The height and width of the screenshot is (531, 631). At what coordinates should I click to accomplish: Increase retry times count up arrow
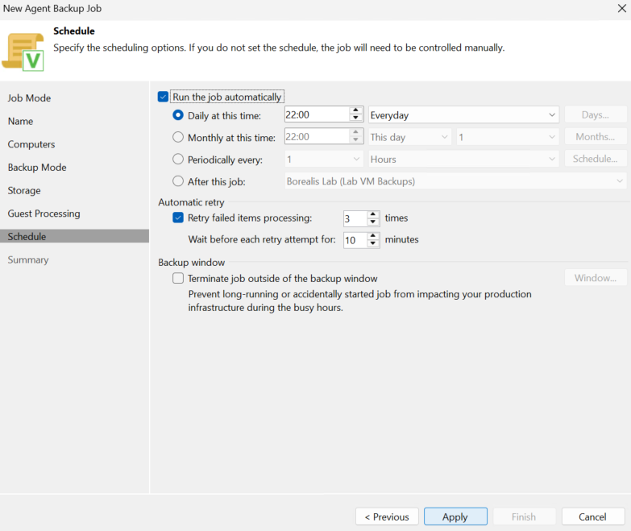click(373, 214)
